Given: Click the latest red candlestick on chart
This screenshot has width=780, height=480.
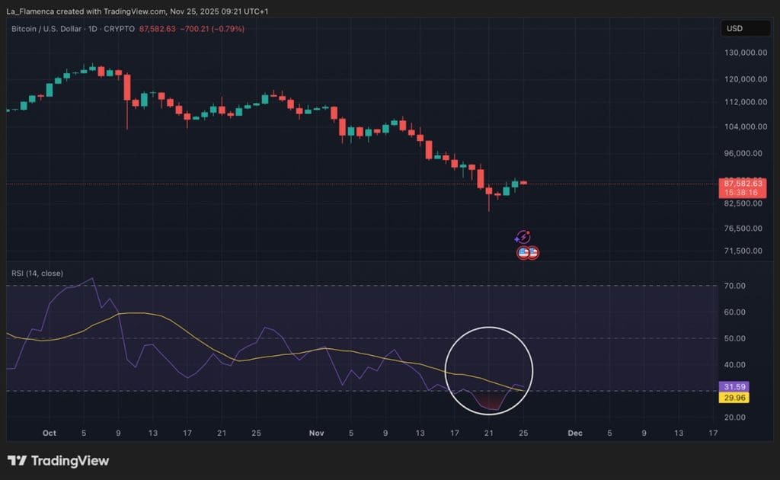Looking at the screenshot, I should [524, 183].
